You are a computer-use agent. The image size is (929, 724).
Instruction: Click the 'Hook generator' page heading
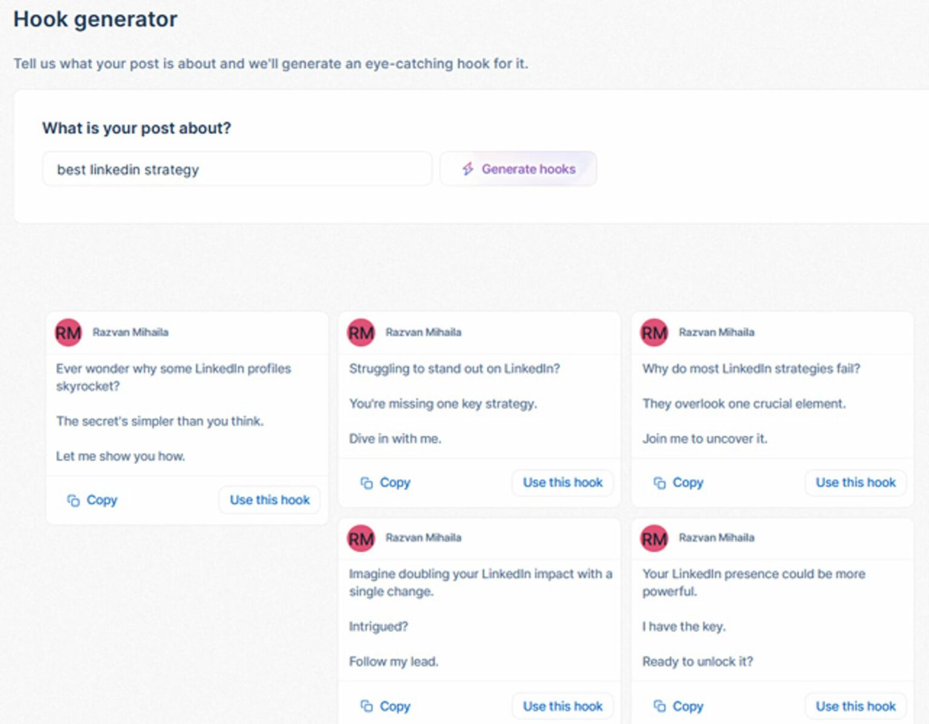tap(96, 19)
